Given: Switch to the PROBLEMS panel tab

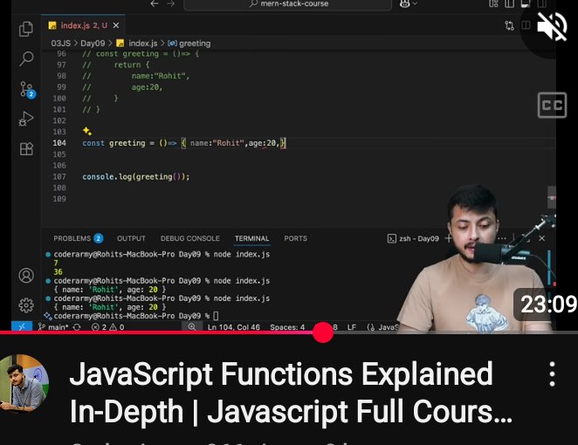Looking at the screenshot, I should click(x=78, y=238).
